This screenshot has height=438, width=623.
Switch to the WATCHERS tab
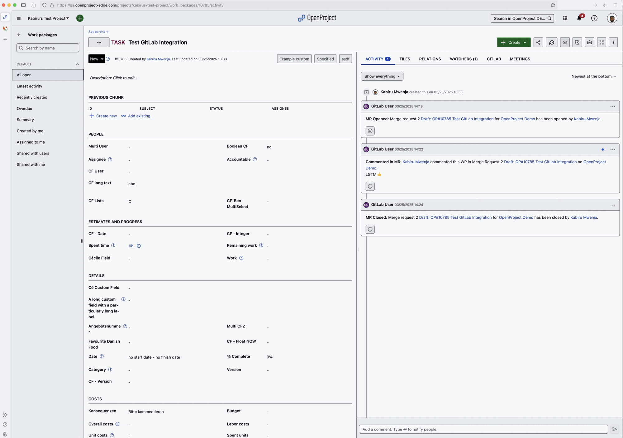[464, 59]
